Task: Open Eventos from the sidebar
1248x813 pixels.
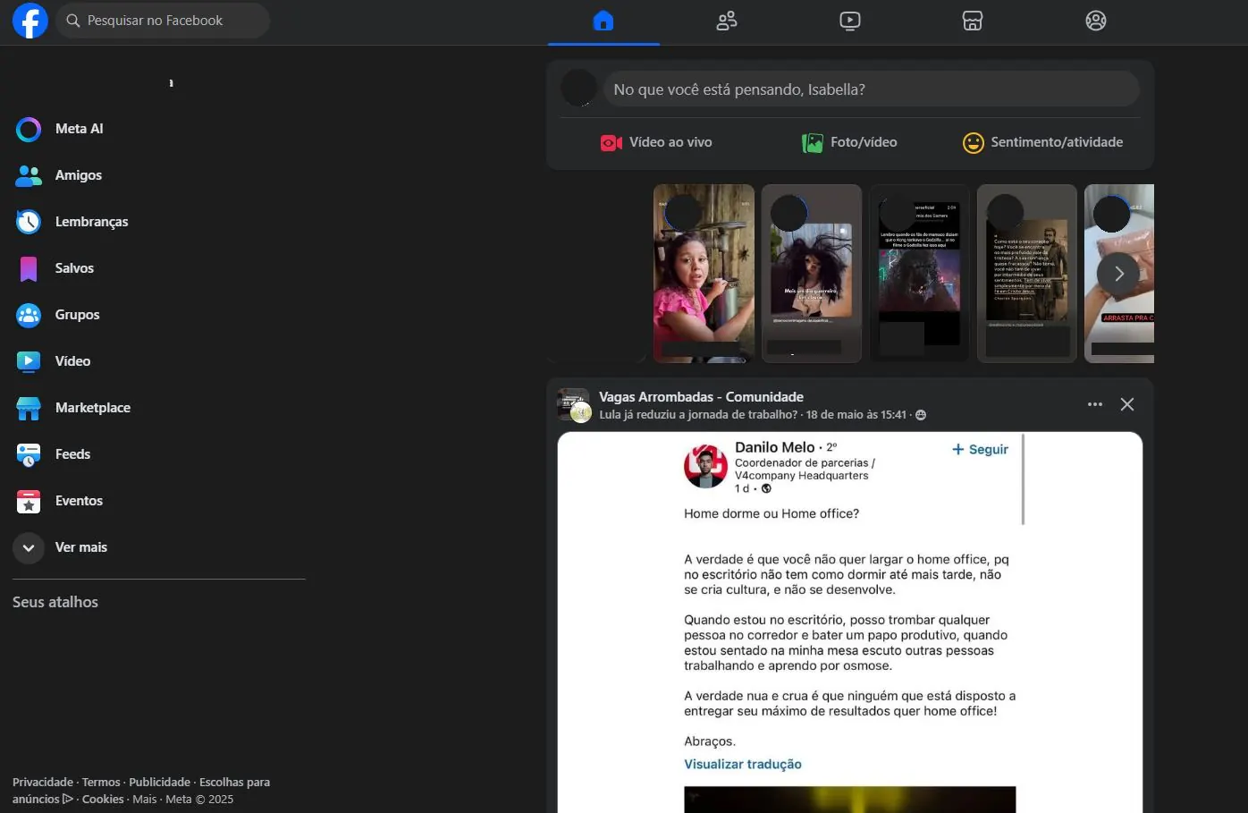Action: coord(80,501)
